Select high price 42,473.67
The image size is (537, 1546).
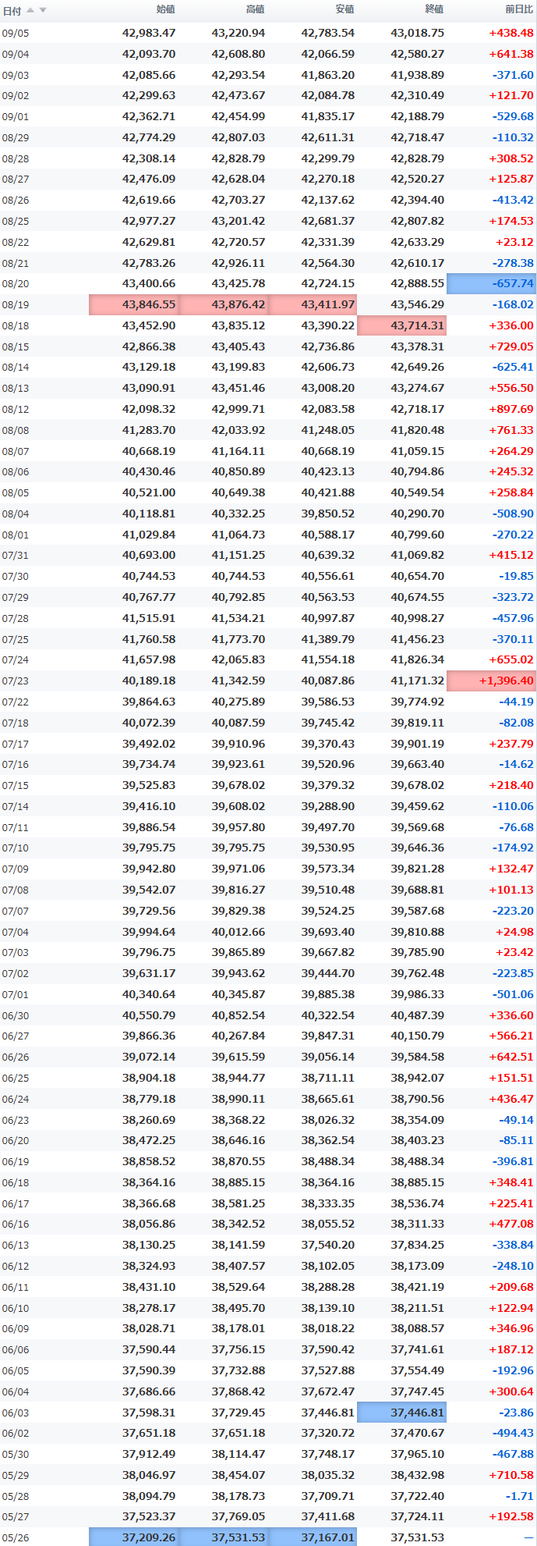pos(238,96)
